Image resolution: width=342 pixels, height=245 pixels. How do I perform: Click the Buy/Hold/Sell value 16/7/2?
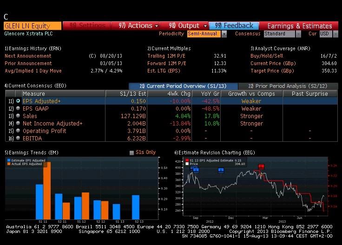[329, 56]
